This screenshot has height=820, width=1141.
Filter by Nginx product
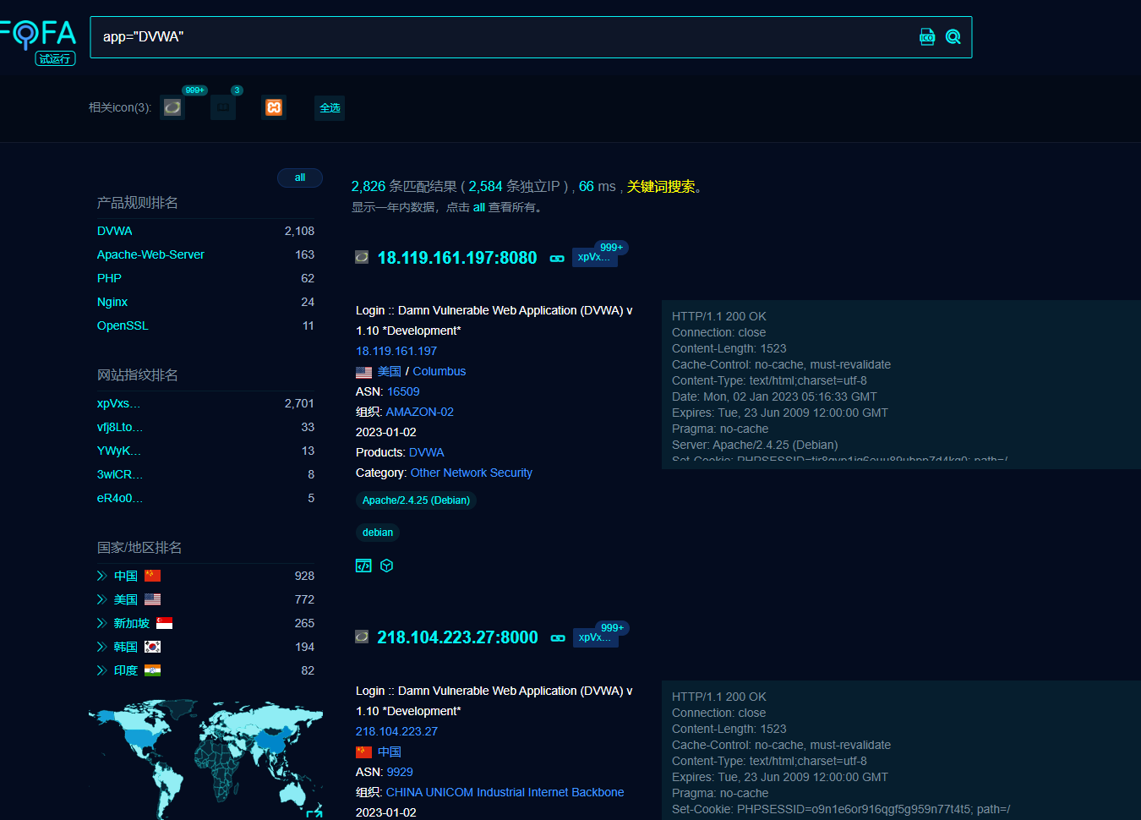point(112,302)
